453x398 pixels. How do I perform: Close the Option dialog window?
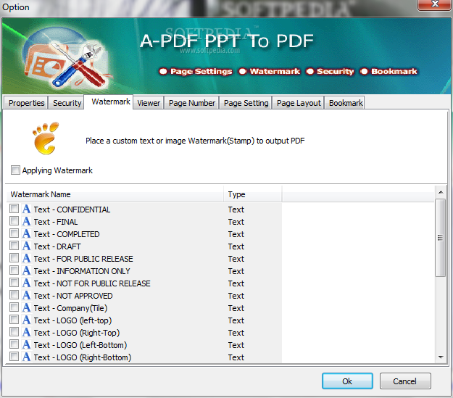(x=434, y=4)
